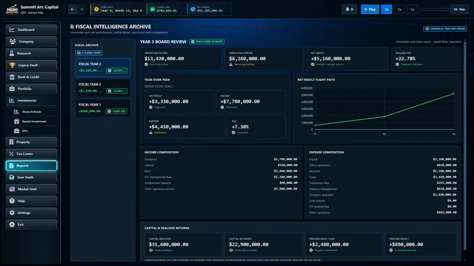Click the Payroll expense row
The image size is (474, 266).
383,159
